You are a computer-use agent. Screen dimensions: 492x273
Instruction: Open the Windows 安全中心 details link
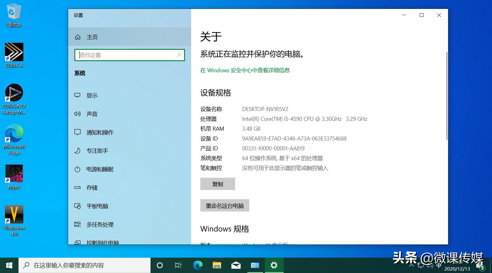245,70
